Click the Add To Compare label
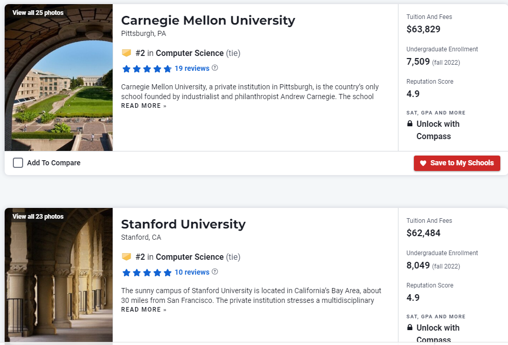Viewport: 508px width, 345px height. 54,163
